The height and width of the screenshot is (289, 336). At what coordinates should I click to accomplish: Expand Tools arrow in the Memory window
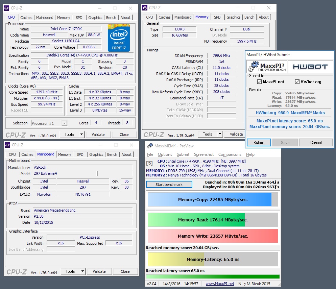coord(220,134)
